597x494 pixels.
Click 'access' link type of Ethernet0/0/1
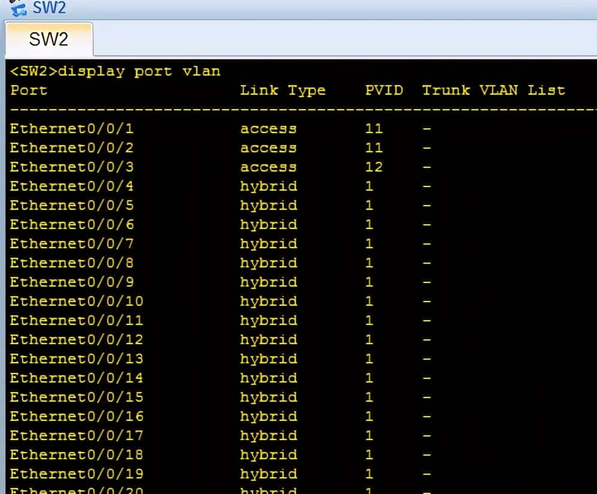[x=268, y=129]
